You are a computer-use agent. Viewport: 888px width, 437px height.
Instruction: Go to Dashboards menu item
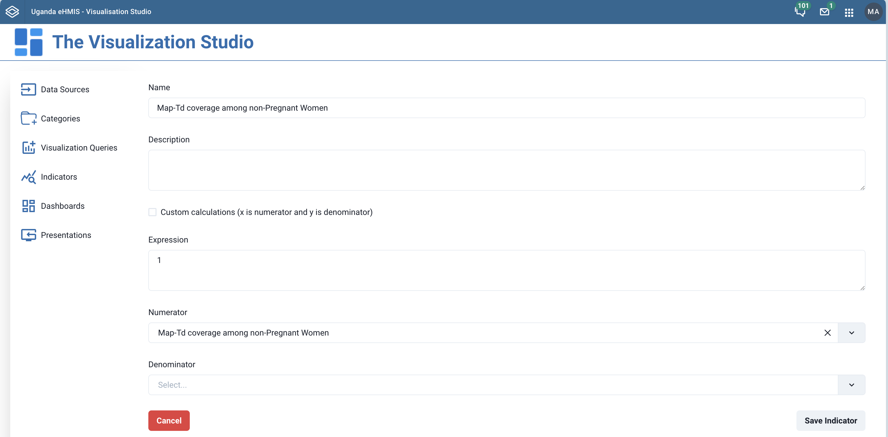[x=63, y=206]
